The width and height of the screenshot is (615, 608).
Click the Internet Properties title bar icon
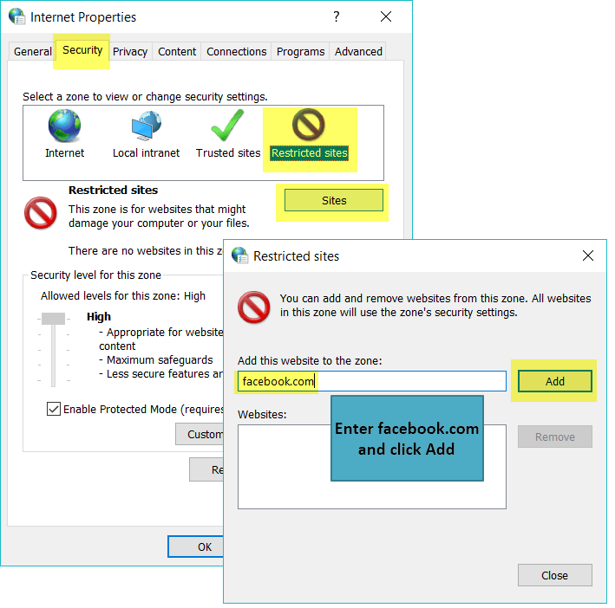(17, 16)
